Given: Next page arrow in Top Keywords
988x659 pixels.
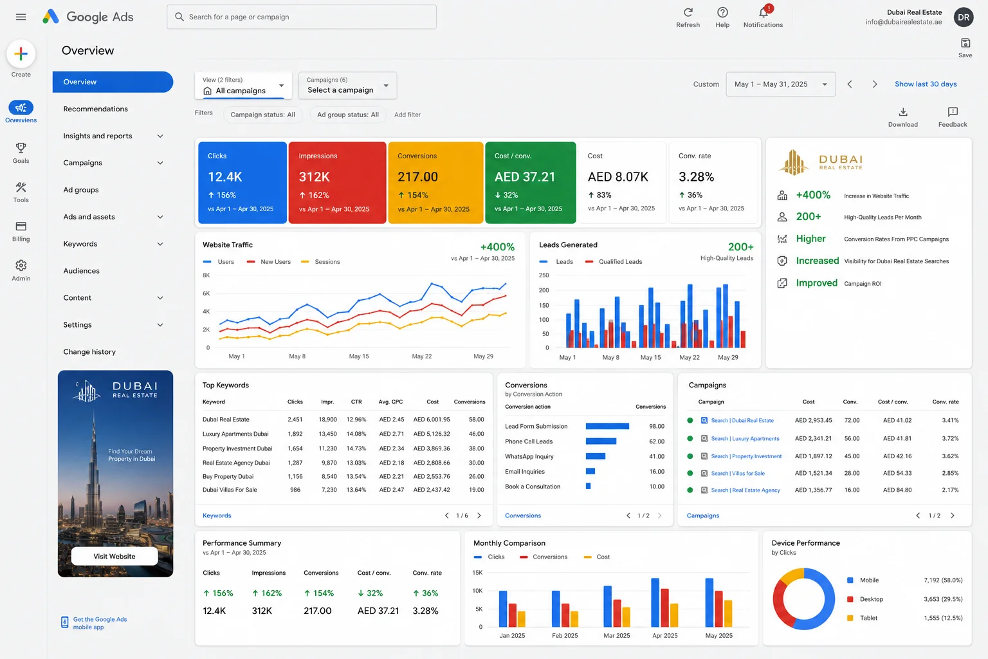Looking at the screenshot, I should pos(479,515).
